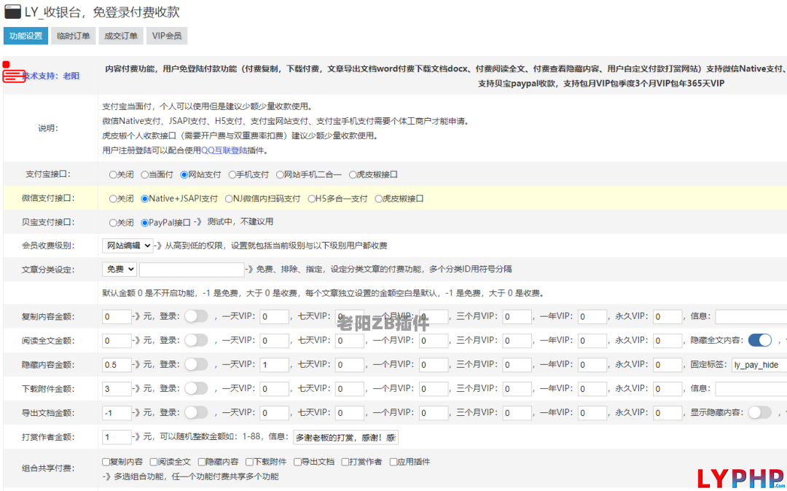Go to the VIP会员 tab
This screenshot has width=787, height=491.
coord(167,36)
